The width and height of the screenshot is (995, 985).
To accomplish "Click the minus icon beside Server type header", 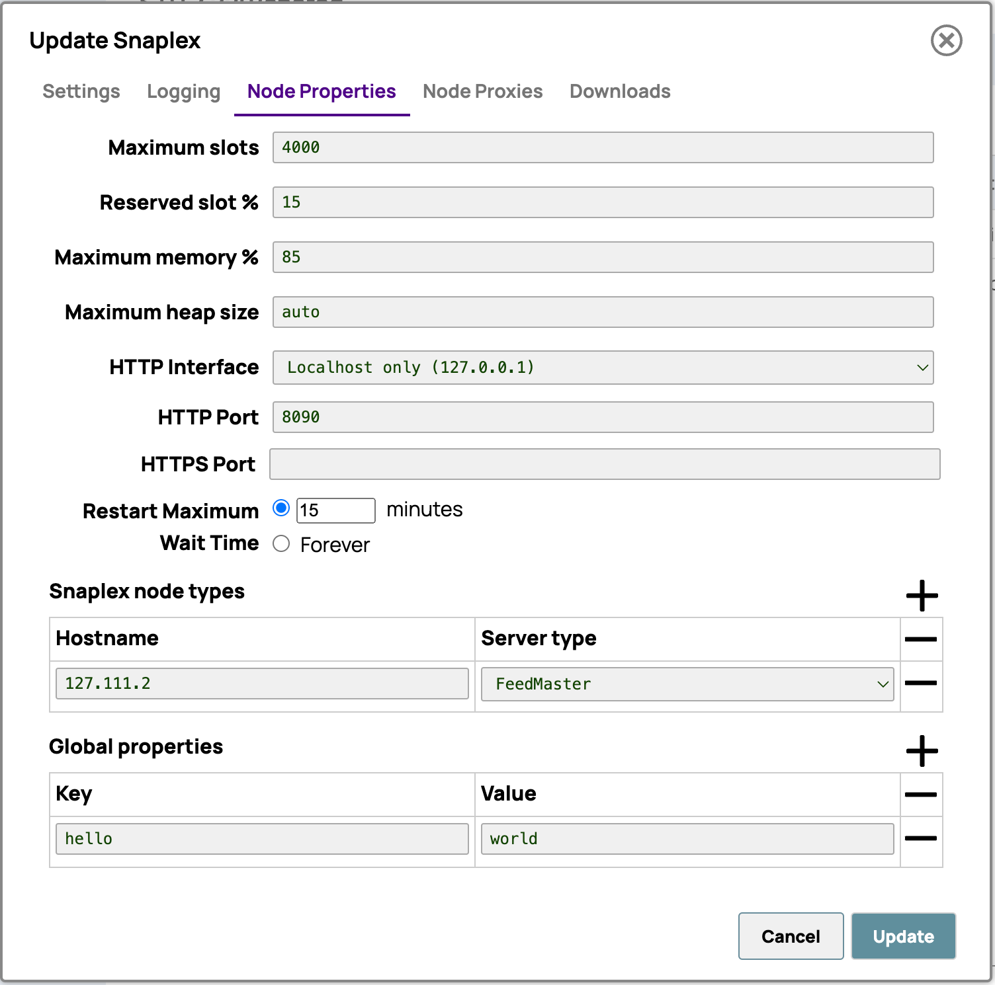I will (921, 639).
